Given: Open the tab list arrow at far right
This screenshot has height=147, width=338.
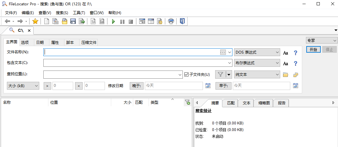Looking at the screenshot, I should (336, 30).
